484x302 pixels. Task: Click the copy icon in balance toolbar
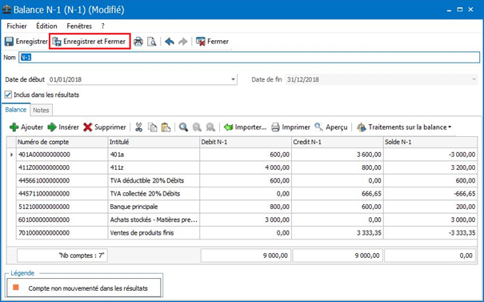point(153,127)
